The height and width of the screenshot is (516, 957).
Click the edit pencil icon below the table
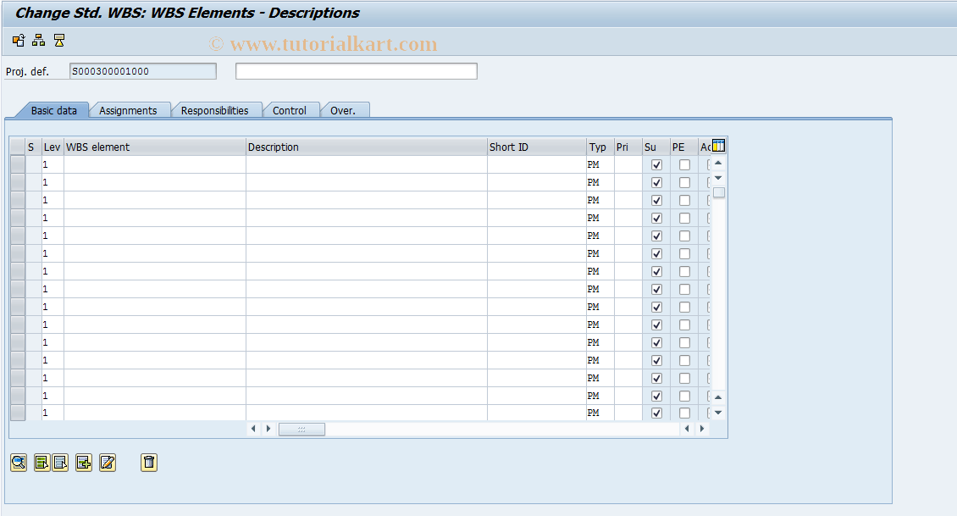click(x=108, y=463)
